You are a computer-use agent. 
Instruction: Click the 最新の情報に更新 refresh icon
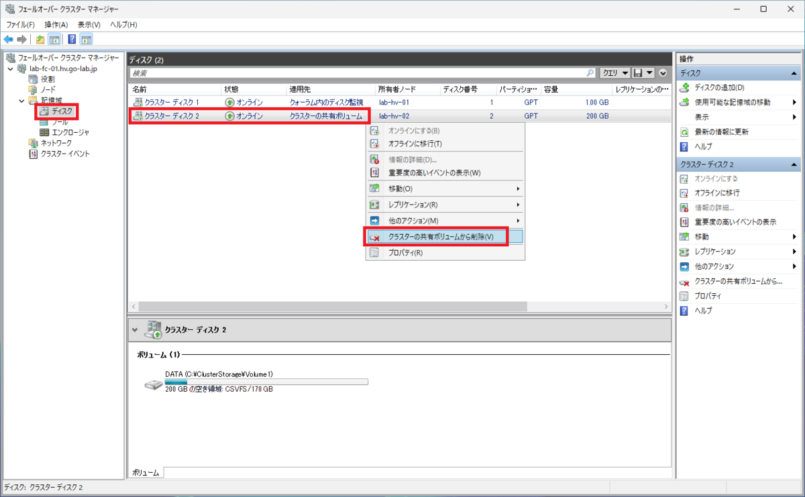point(685,132)
